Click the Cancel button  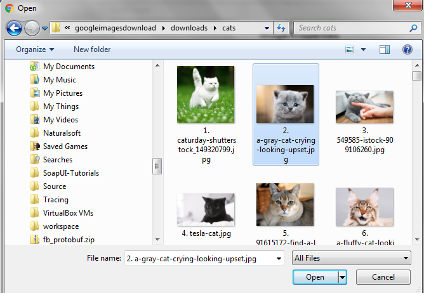tap(383, 277)
